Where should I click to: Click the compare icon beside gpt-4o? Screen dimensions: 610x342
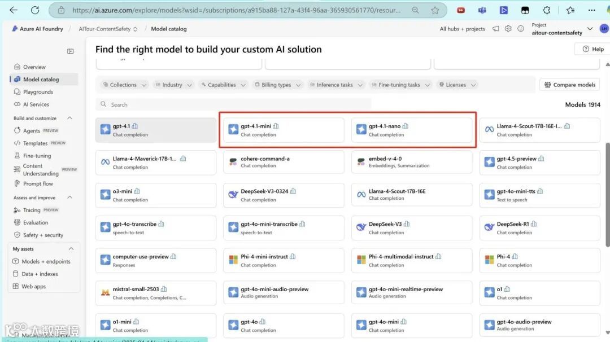[263, 322]
